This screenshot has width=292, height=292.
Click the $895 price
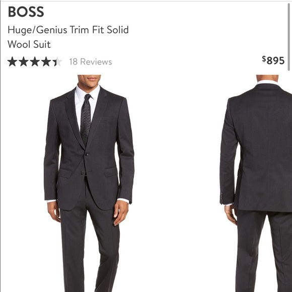(x=273, y=60)
